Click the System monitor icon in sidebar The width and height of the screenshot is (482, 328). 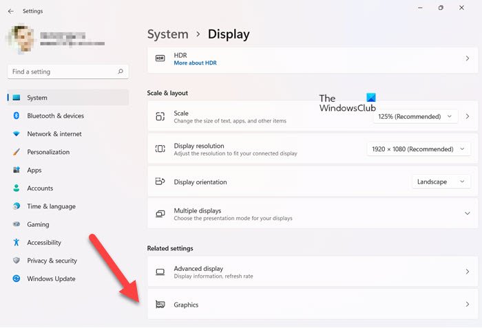(x=17, y=98)
